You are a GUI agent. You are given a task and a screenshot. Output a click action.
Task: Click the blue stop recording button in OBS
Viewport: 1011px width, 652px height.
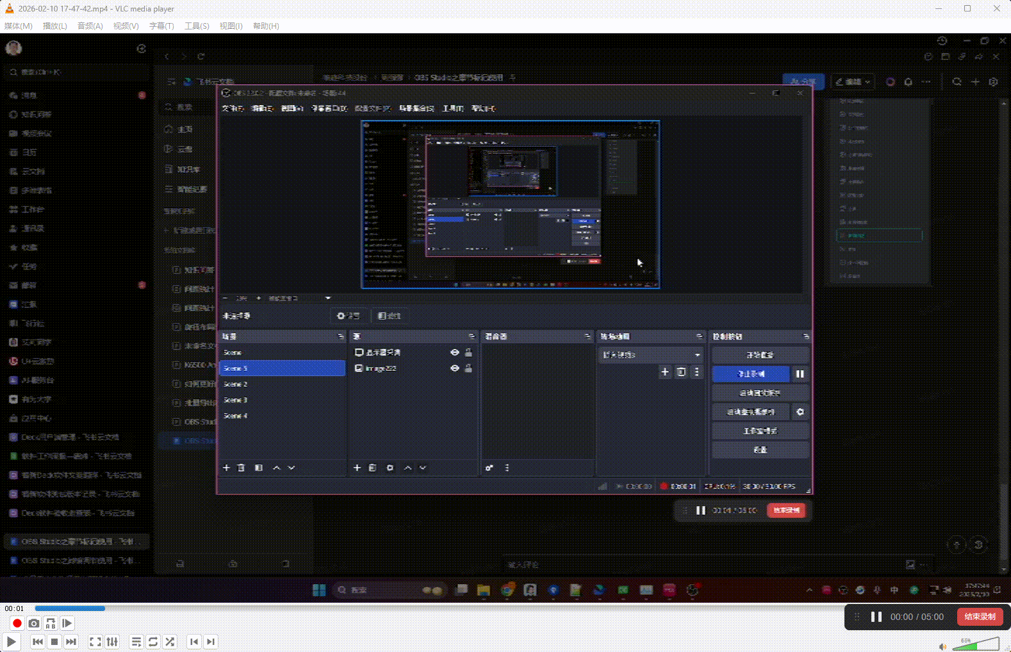(x=751, y=373)
